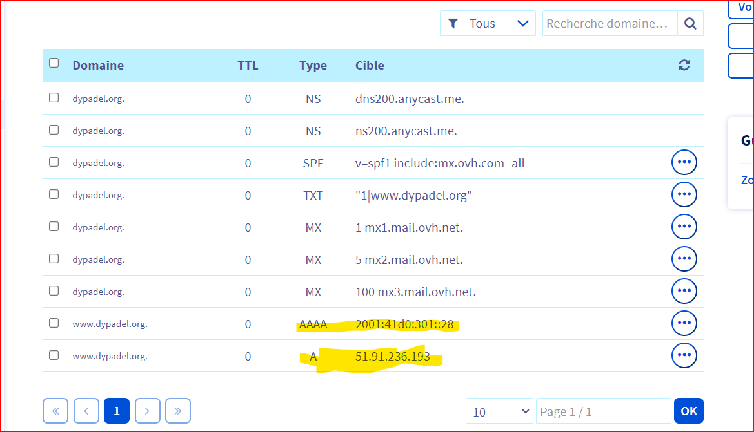This screenshot has height=432, width=754.
Task: Refresh the DNS records table
Action: point(684,65)
